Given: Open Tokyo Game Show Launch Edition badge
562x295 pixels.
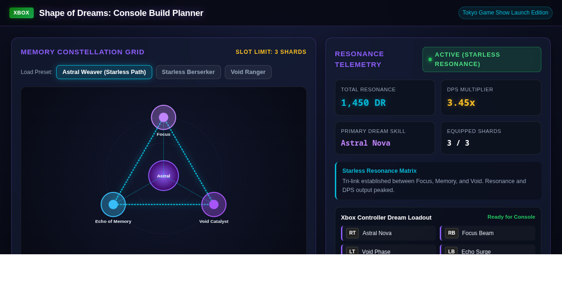Looking at the screenshot, I should (505, 13).
